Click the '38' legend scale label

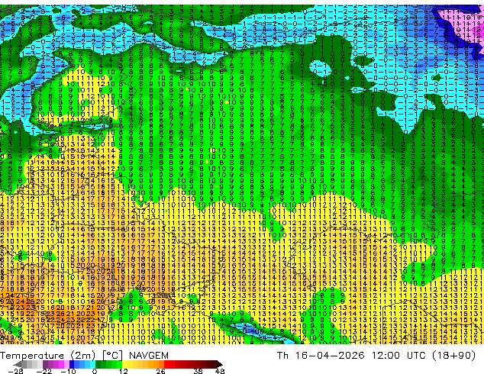(198, 371)
